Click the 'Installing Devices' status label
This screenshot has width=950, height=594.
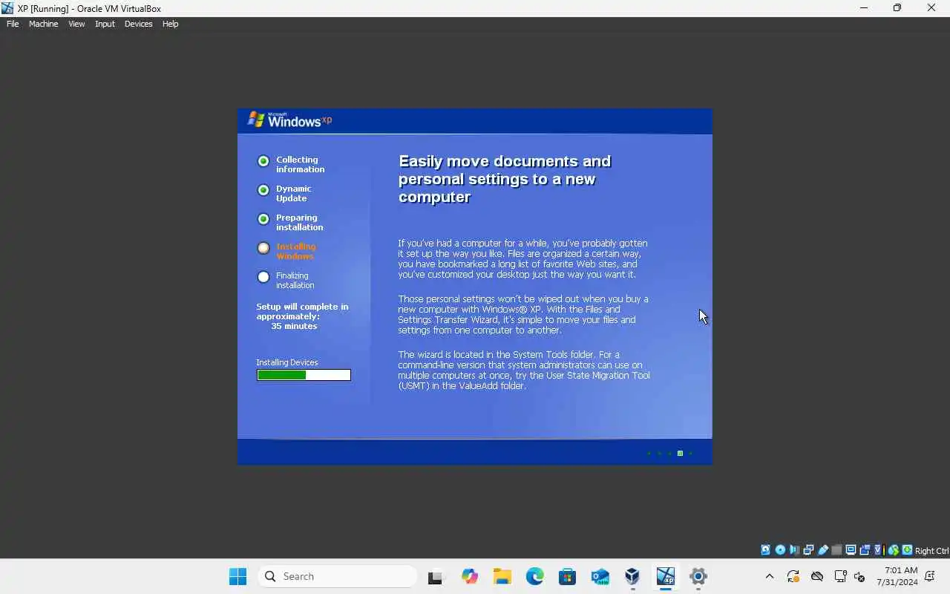point(287,362)
